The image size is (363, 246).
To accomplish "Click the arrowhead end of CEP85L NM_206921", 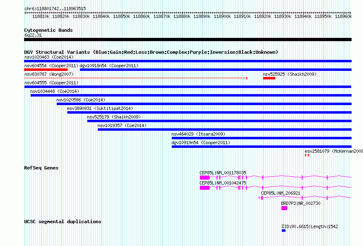I will 259,198.
